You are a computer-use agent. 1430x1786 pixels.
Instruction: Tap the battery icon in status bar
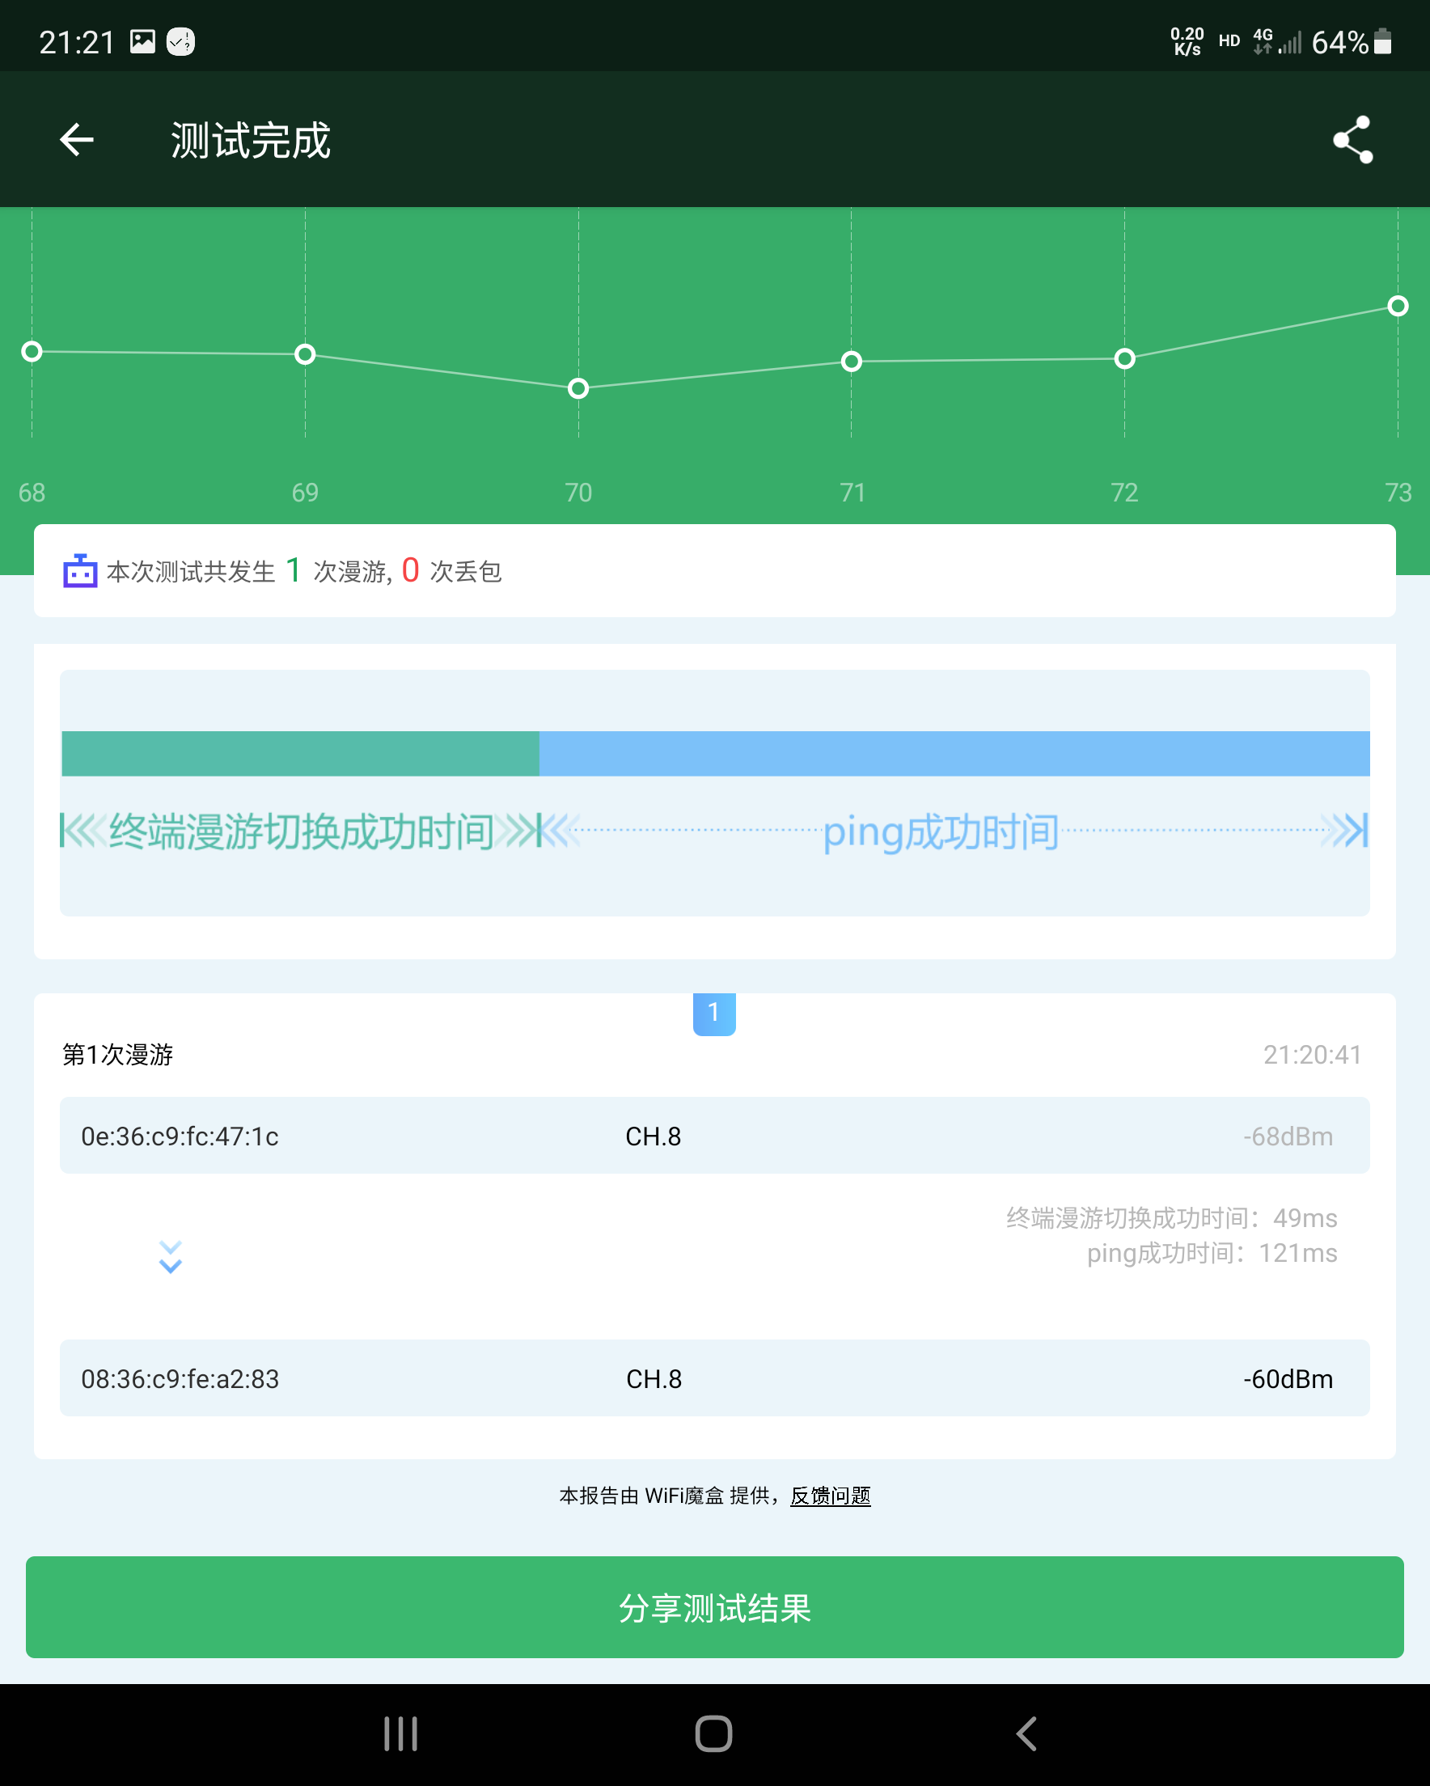[1383, 41]
